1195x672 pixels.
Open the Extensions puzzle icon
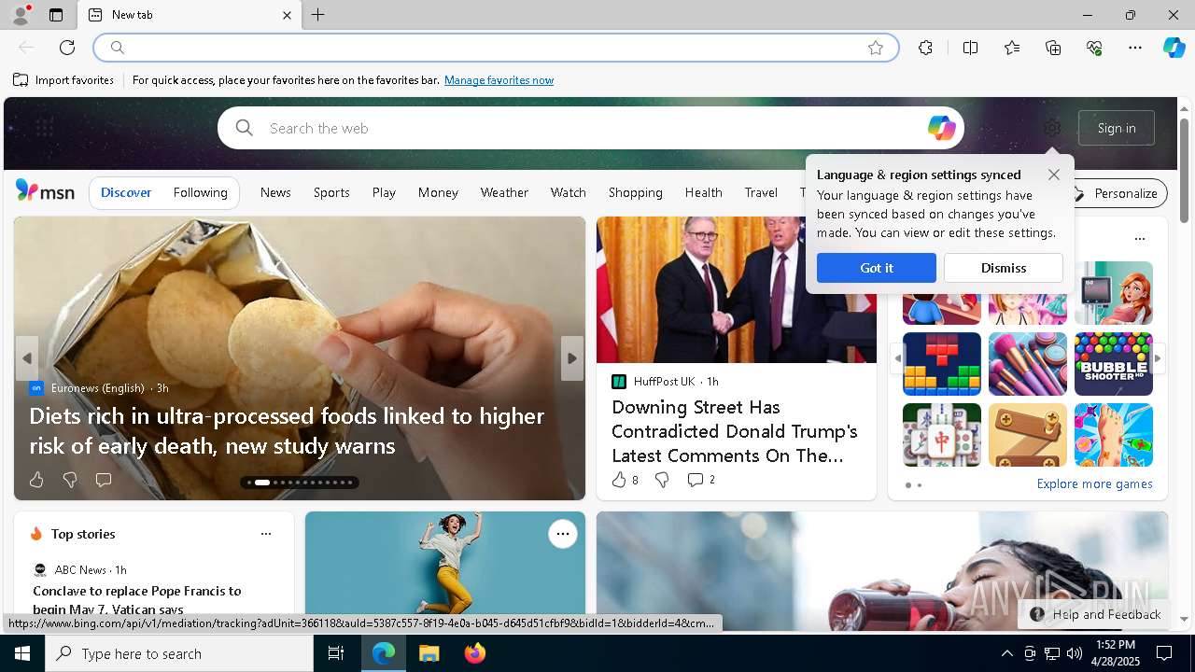[x=925, y=48]
